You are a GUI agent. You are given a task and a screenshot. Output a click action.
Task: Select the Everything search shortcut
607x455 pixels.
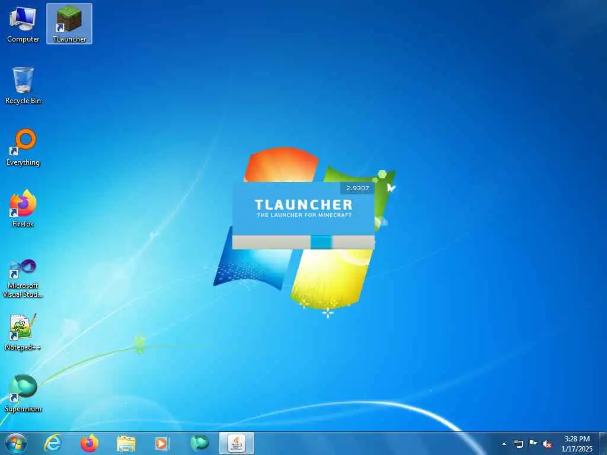[x=23, y=148]
